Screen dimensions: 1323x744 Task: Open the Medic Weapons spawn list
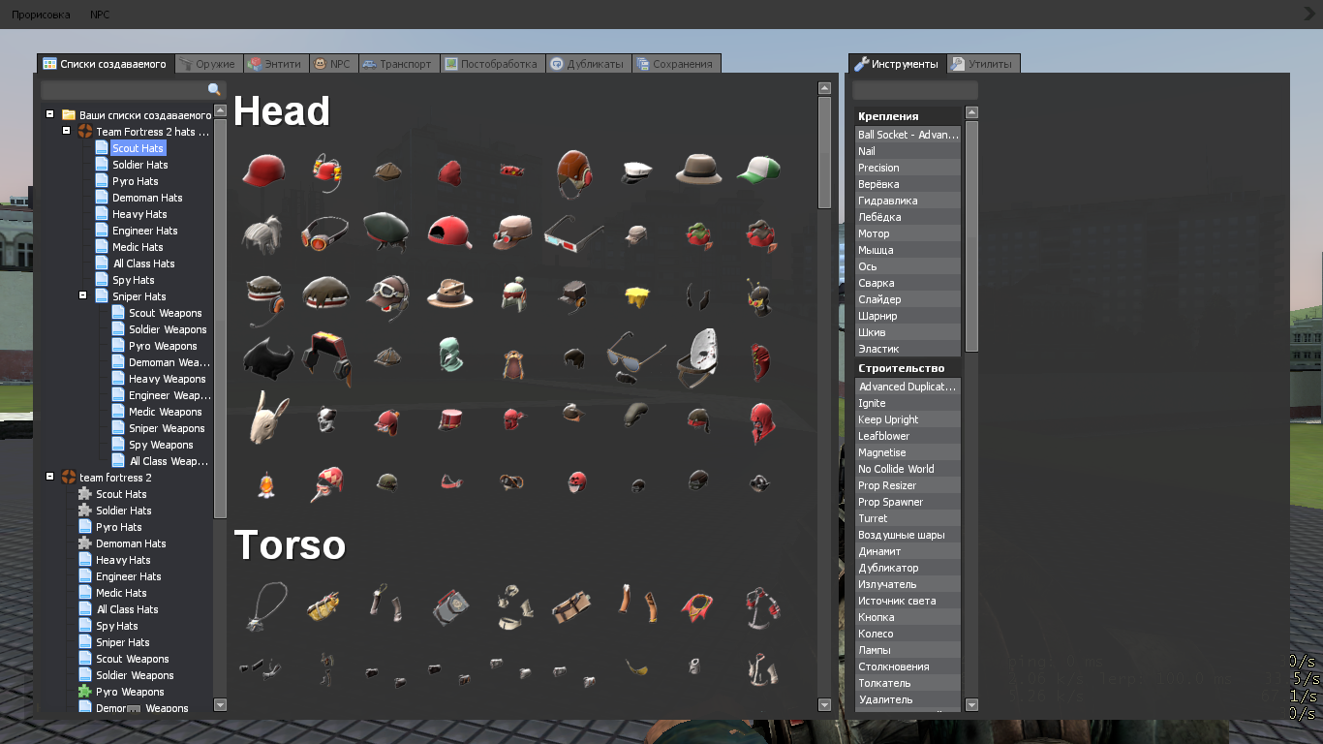pyautogui.click(x=167, y=412)
